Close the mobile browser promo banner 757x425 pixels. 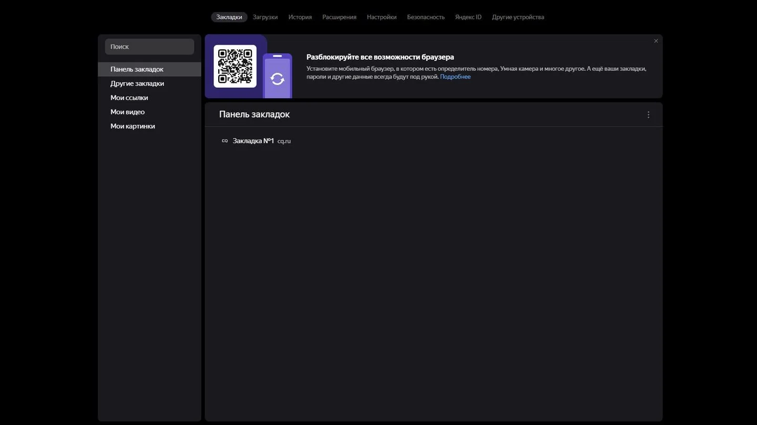(x=656, y=41)
